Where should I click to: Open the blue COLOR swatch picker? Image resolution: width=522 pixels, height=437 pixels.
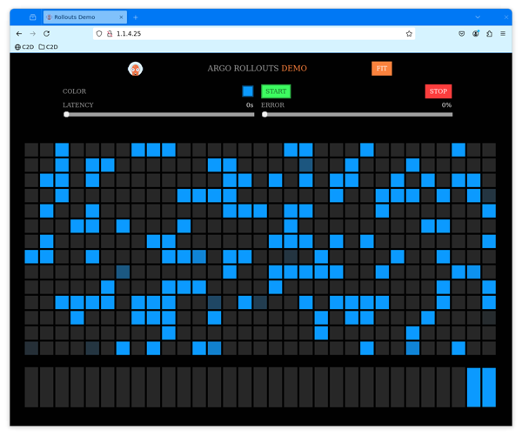click(248, 91)
